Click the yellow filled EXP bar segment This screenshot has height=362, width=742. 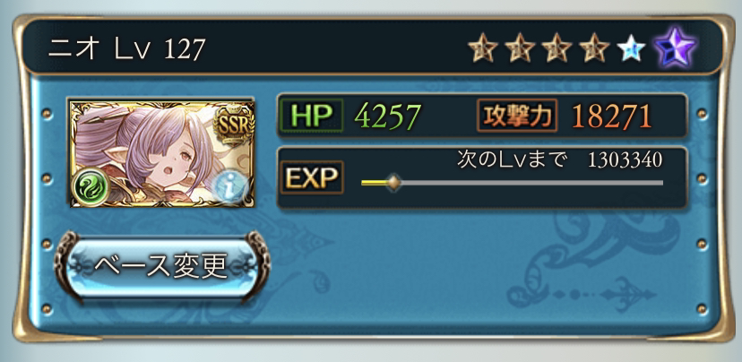pos(374,182)
